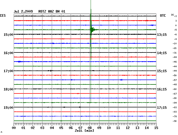Click minute tick label '05' on axis
178x135 pixels.
(x=61, y=128)
